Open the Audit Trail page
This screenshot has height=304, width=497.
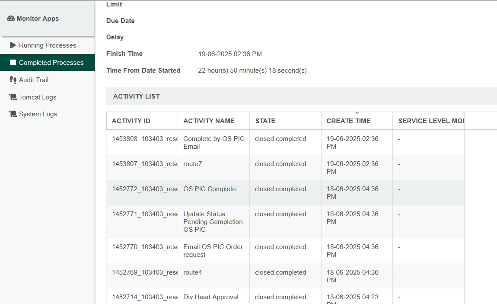click(x=34, y=80)
